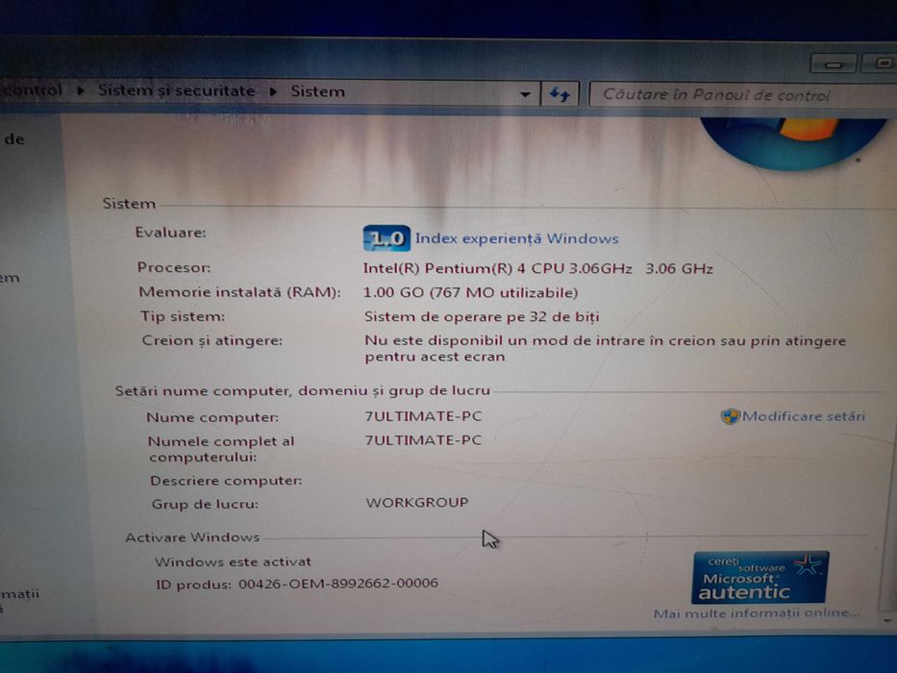Screen dimensions: 897x673
Task: Click the Creion și atingere label
Action: [x=212, y=340]
